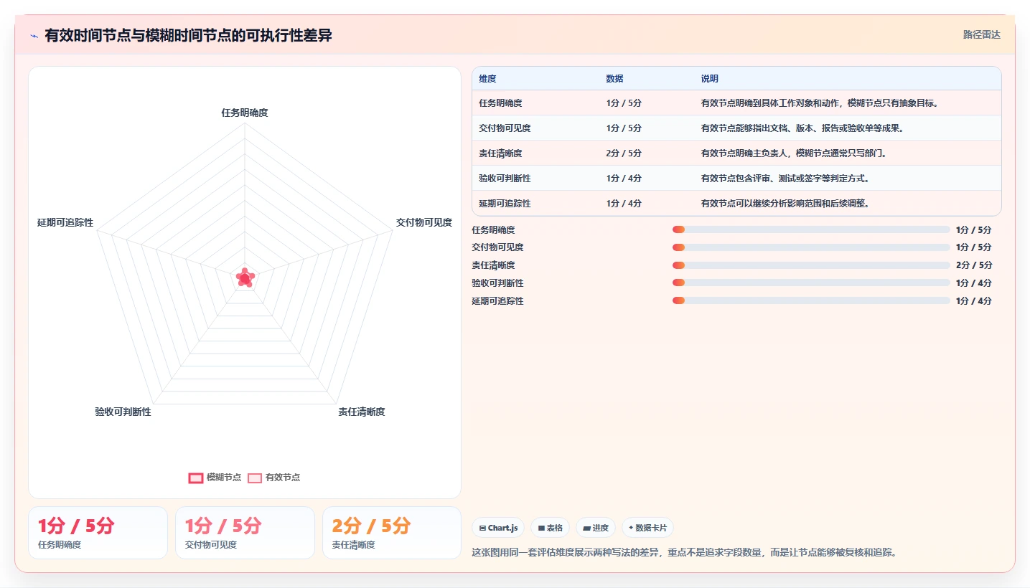Click the 验收可判断性 radar axis label
The image size is (1030, 588).
(x=123, y=412)
